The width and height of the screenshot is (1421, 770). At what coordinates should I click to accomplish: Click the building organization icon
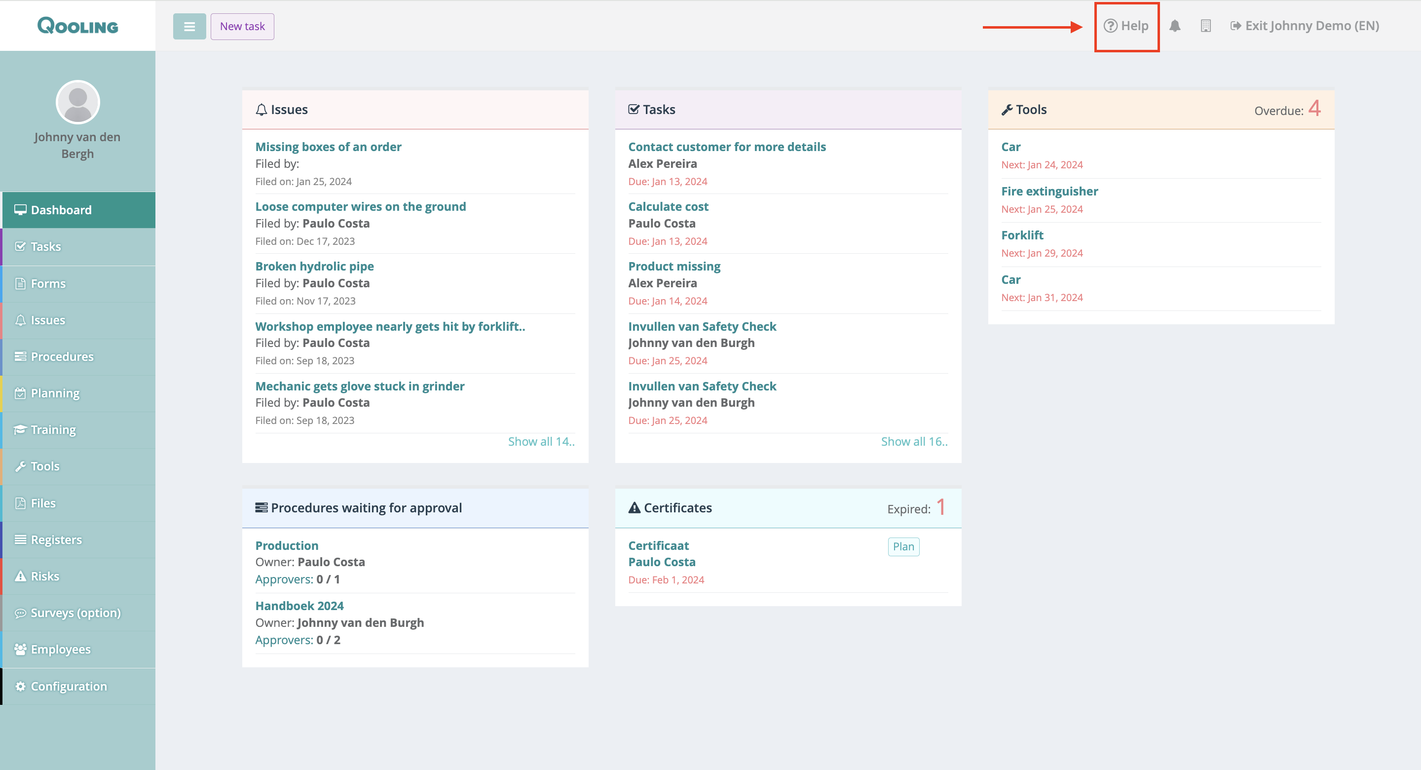tap(1205, 26)
